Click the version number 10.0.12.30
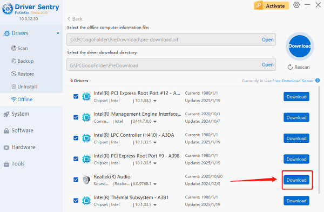Screen dimensions: 324x212 pyautogui.click(x=29, y=19)
